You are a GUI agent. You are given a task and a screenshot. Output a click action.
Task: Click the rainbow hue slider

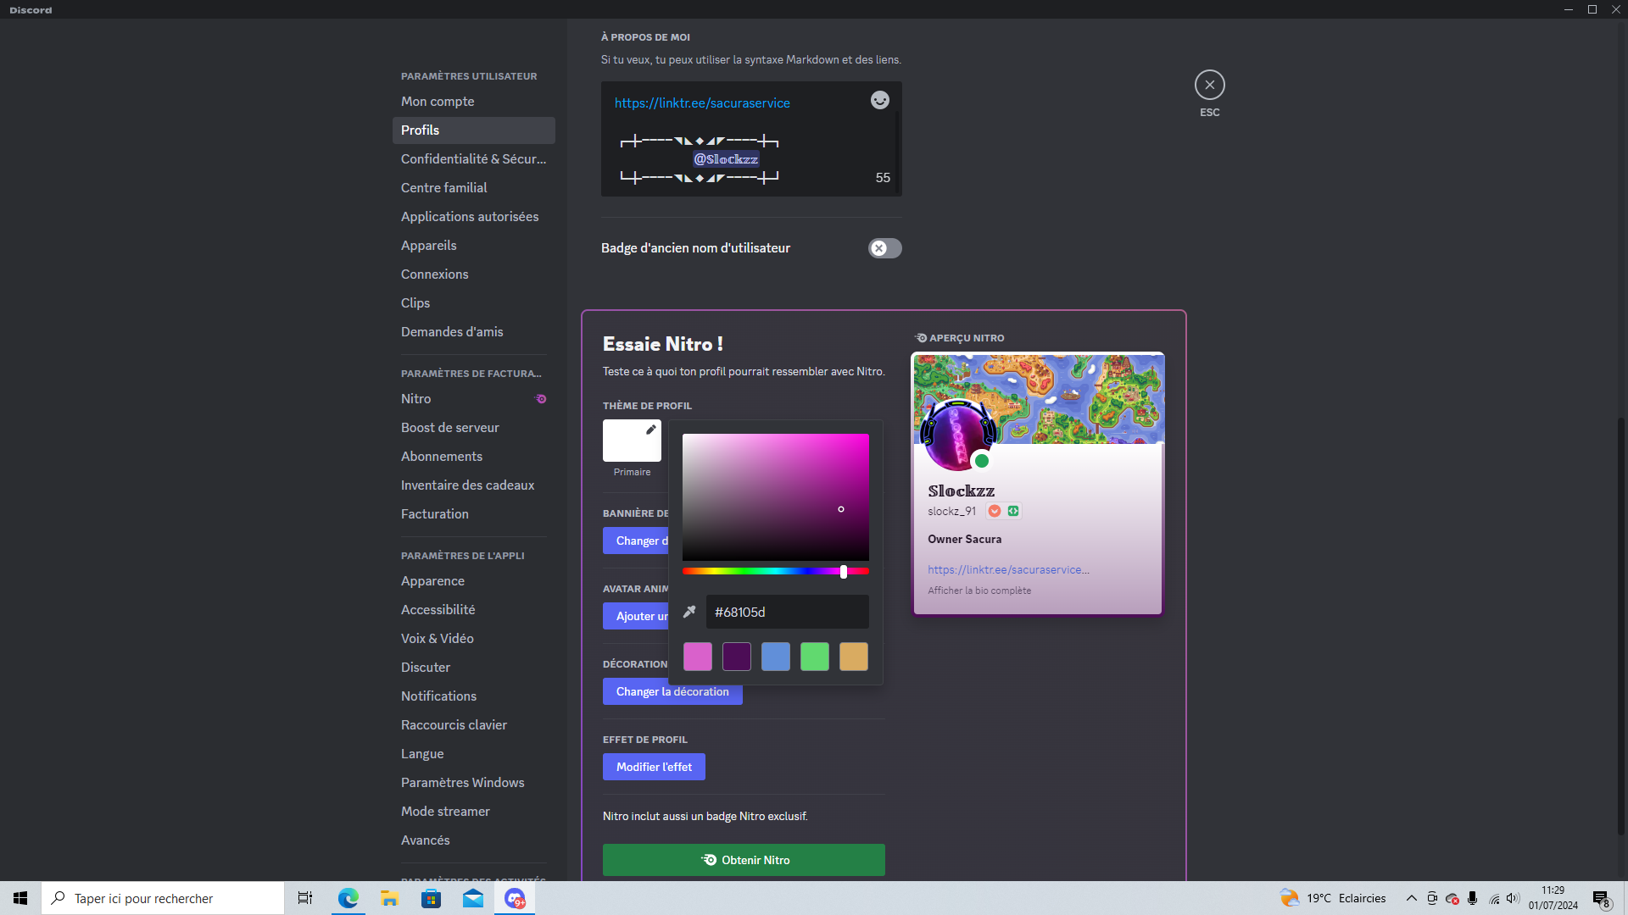click(776, 571)
